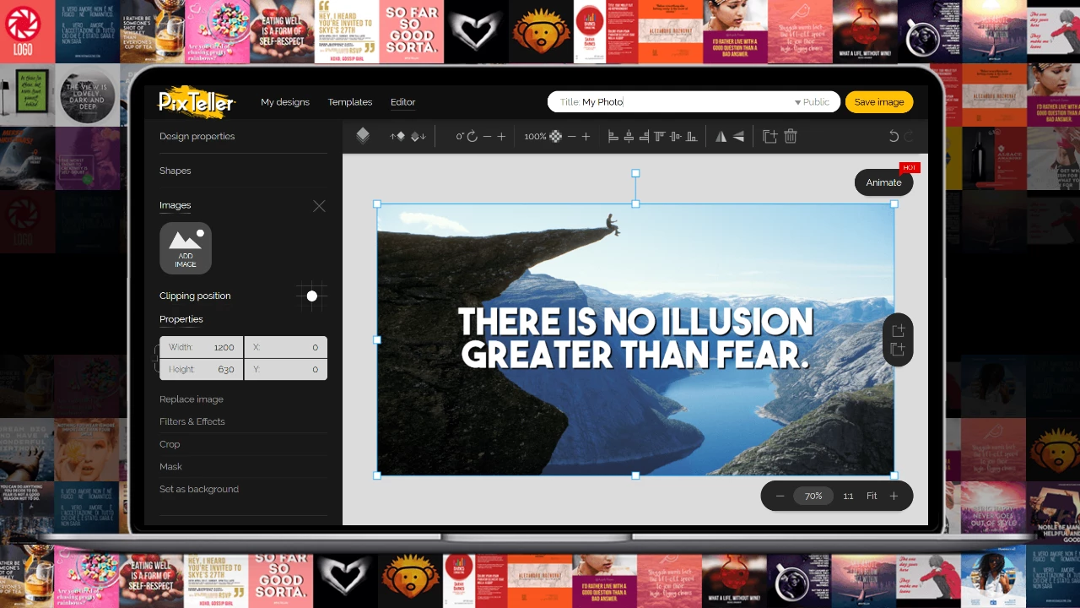Fit the canvas to view

pos(872,497)
